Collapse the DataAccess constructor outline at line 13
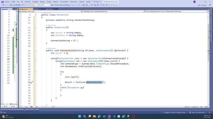The height and width of the screenshot is (119, 213). click(36, 27)
